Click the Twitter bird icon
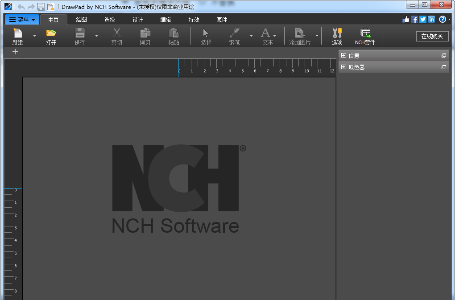455x300 pixels. click(x=422, y=19)
